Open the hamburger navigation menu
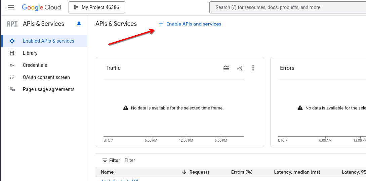 coord(11,7)
